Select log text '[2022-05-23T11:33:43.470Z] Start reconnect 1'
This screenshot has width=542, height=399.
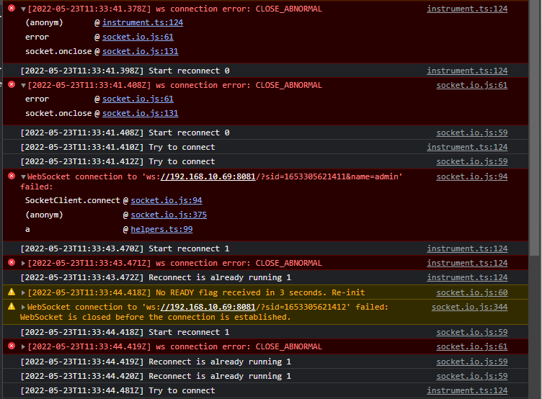[x=125, y=248]
